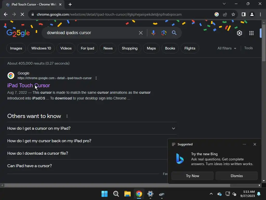Click the Google icon in address bar
Viewport: 266px width, 200px height.
pos(216,15)
